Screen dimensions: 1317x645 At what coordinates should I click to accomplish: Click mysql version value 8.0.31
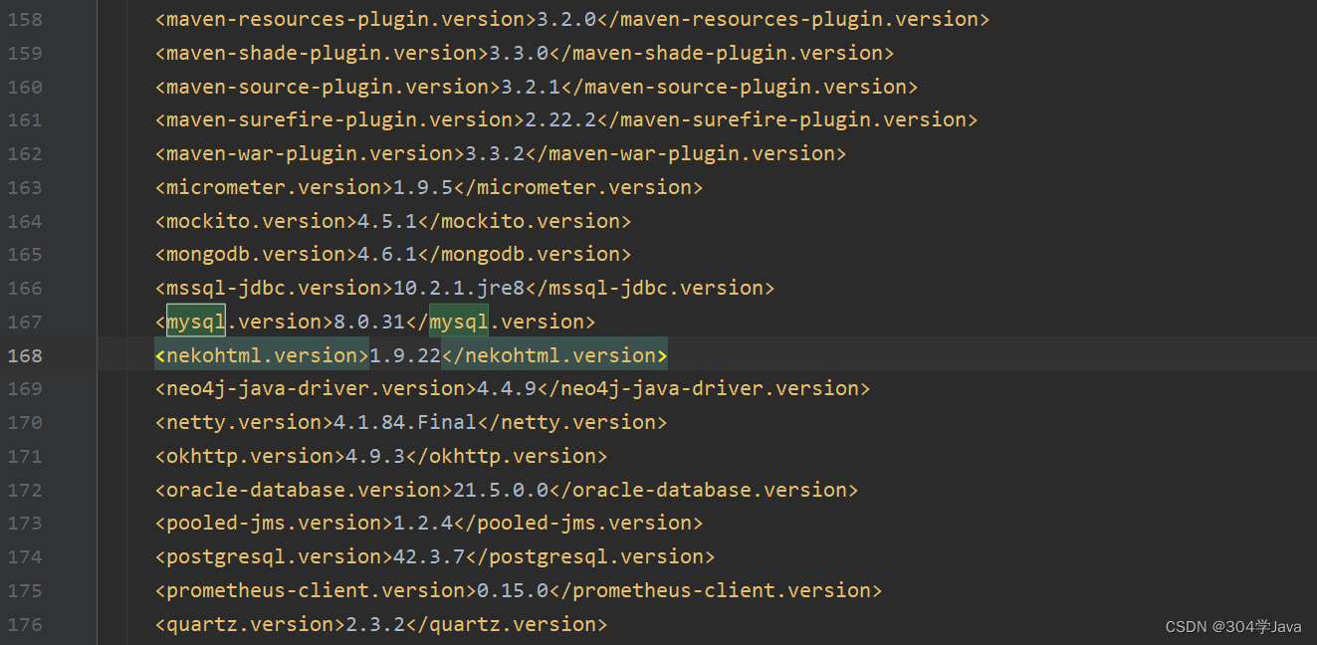tap(369, 322)
